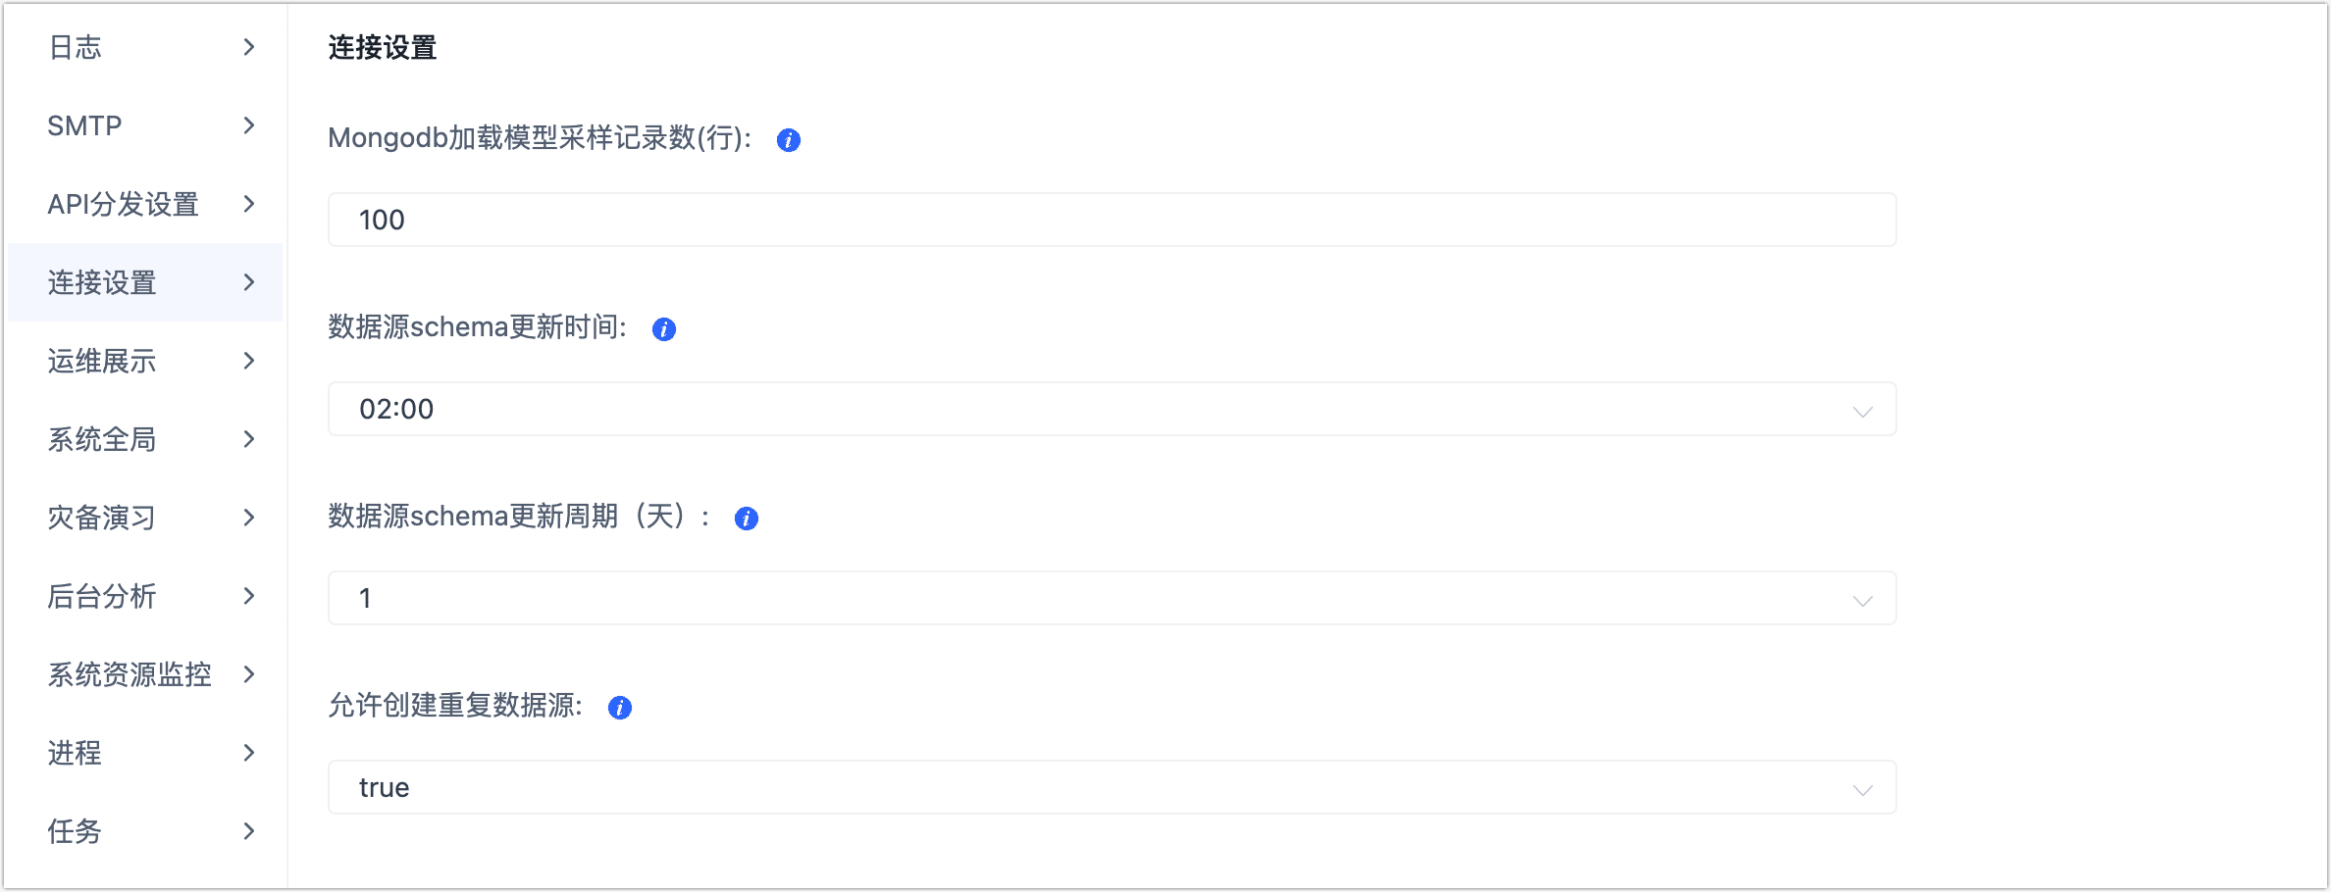
Task: Select the 连接设置 sidebar item
Action: pos(102,282)
